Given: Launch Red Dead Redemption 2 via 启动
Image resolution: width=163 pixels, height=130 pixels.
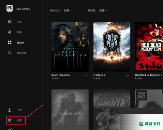Looking at the screenshot, I should click(140, 78).
